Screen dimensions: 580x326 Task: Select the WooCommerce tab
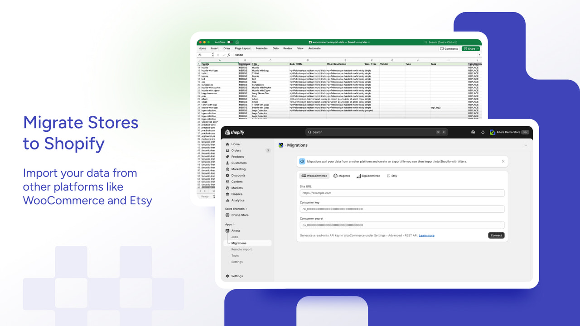click(x=314, y=176)
